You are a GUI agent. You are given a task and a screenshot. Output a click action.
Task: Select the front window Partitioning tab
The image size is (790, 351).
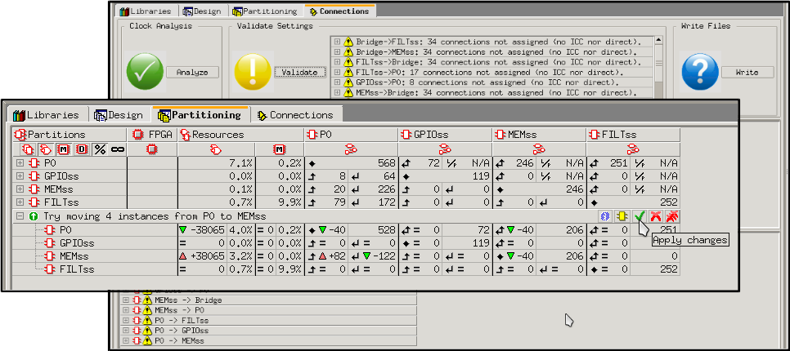(x=200, y=114)
